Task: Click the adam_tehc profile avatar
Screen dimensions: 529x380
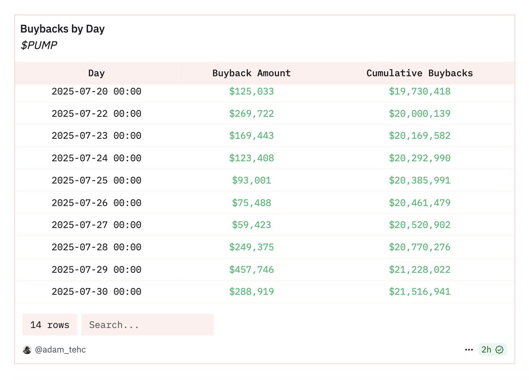Action: coord(27,350)
